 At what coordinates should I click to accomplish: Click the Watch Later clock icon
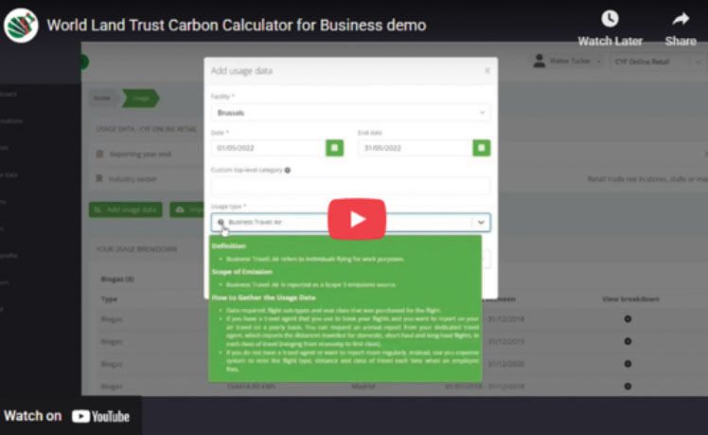pos(610,19)
